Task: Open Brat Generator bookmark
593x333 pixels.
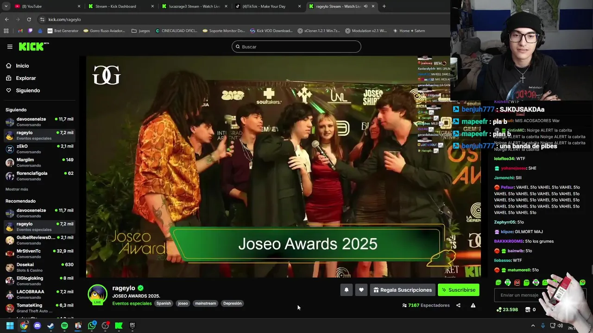Action: pyautogui.click(x=63, y=31)
